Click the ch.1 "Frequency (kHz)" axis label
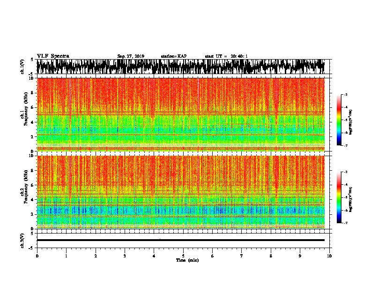371x287 pixels. 26,109
